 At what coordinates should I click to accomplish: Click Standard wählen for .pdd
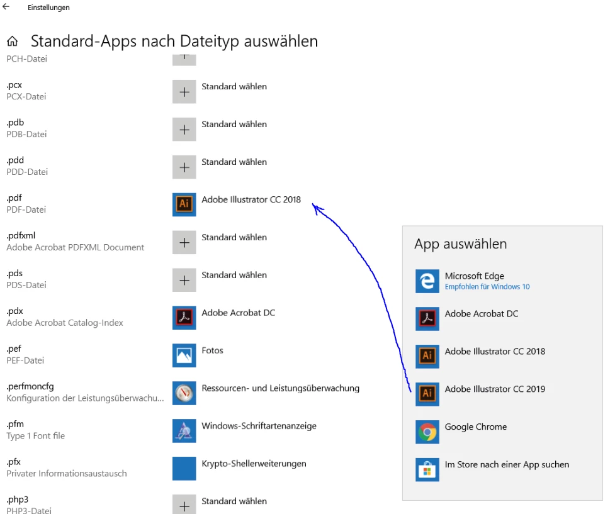pyautogui.click(x=234, y=162)
